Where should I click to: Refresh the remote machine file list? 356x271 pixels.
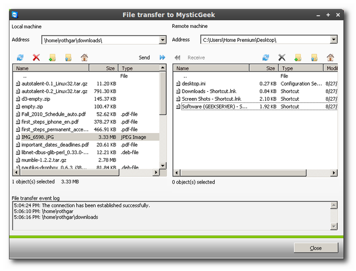(266, 57)
